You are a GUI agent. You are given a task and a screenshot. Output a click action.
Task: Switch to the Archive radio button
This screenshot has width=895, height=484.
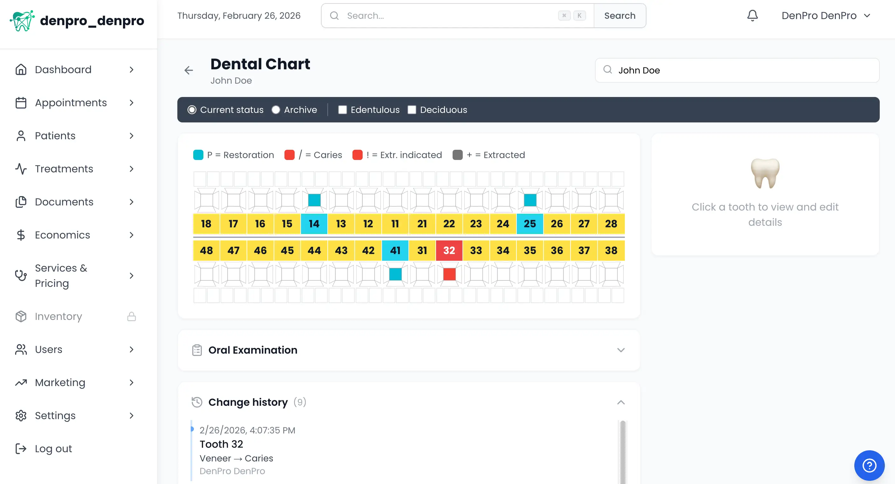(x=276, y=109)
